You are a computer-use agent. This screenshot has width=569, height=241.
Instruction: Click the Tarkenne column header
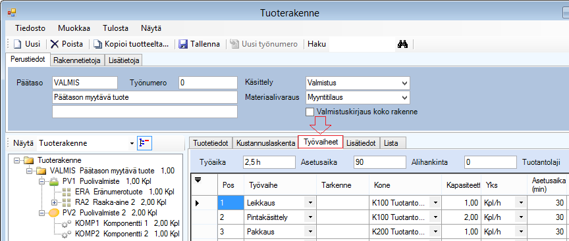(x=343, y=185)
